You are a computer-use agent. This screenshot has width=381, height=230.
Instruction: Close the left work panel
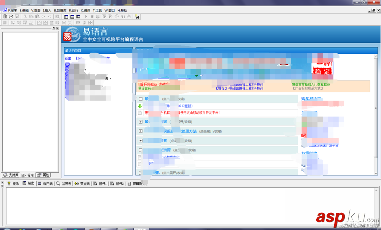[x=57, y=28]
